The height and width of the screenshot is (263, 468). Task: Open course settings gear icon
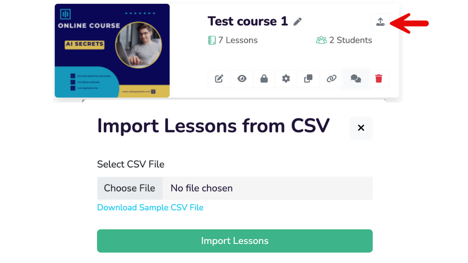click(286, 79)
